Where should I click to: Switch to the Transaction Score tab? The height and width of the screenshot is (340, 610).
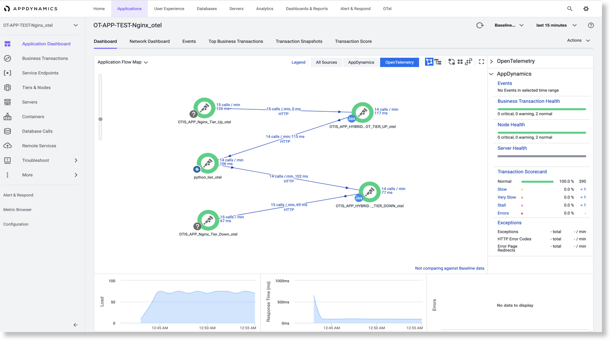coord(353,41)
